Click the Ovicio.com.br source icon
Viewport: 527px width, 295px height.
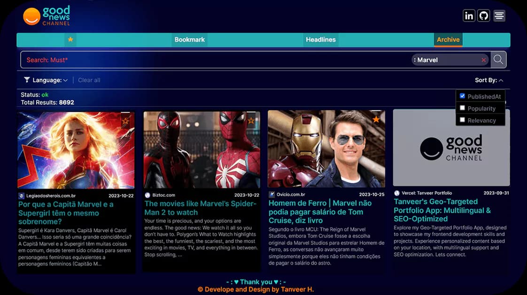(271, 194)
